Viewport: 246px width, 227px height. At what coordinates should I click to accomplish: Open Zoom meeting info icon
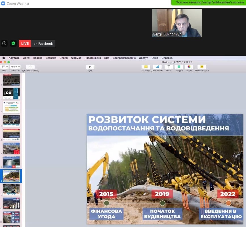point(4,44)
